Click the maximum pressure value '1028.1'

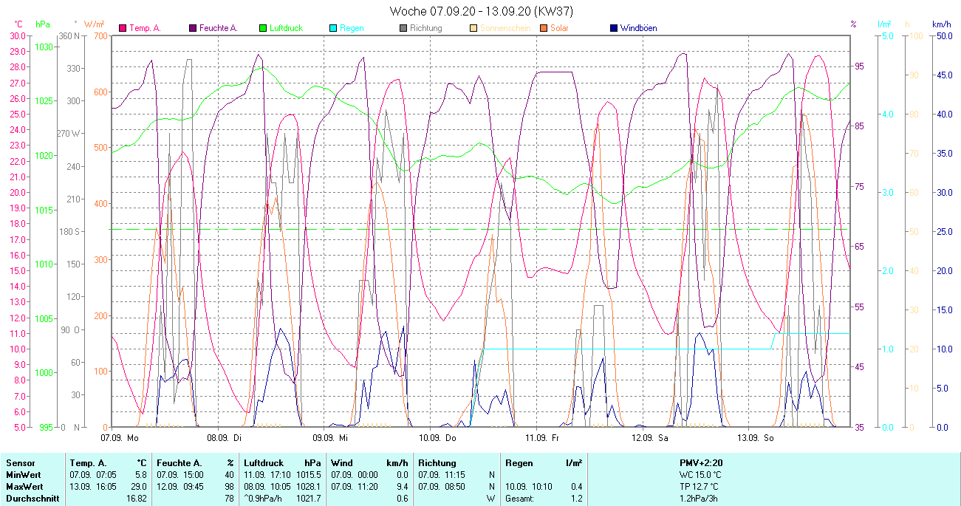tap(309, 487)
